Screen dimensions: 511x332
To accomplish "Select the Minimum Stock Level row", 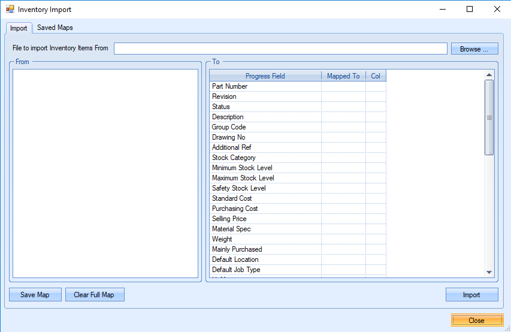I will 298,168.
